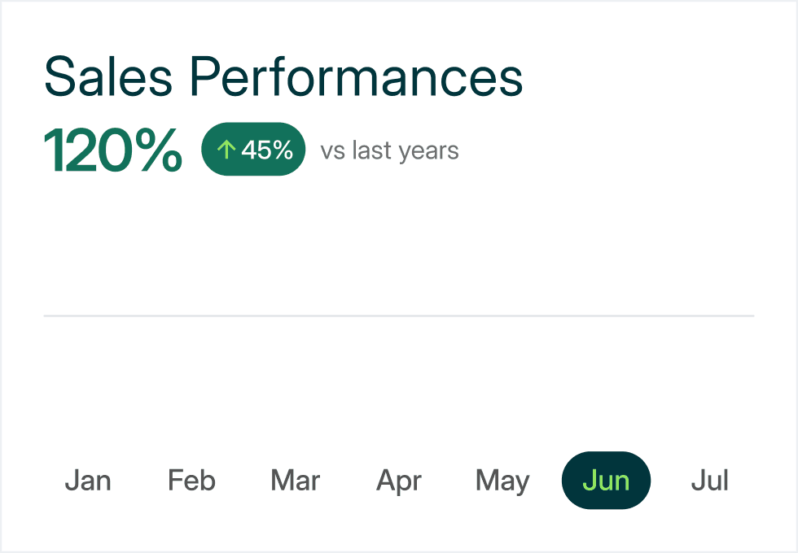Show May sales data
798x553 pixels.
click(503, 481)
